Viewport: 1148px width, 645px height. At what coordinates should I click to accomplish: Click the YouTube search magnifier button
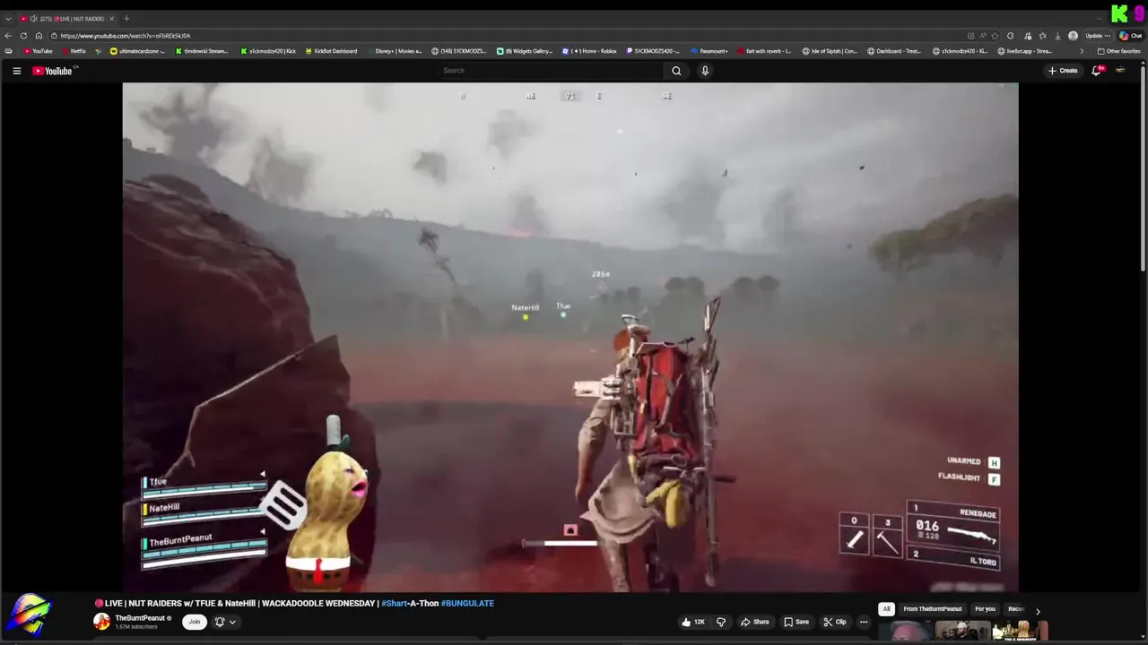click(x=676, y=71)
